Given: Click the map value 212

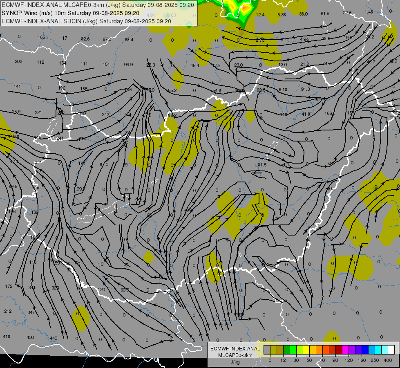Looking at the screenshot, I should coord(8,311).
